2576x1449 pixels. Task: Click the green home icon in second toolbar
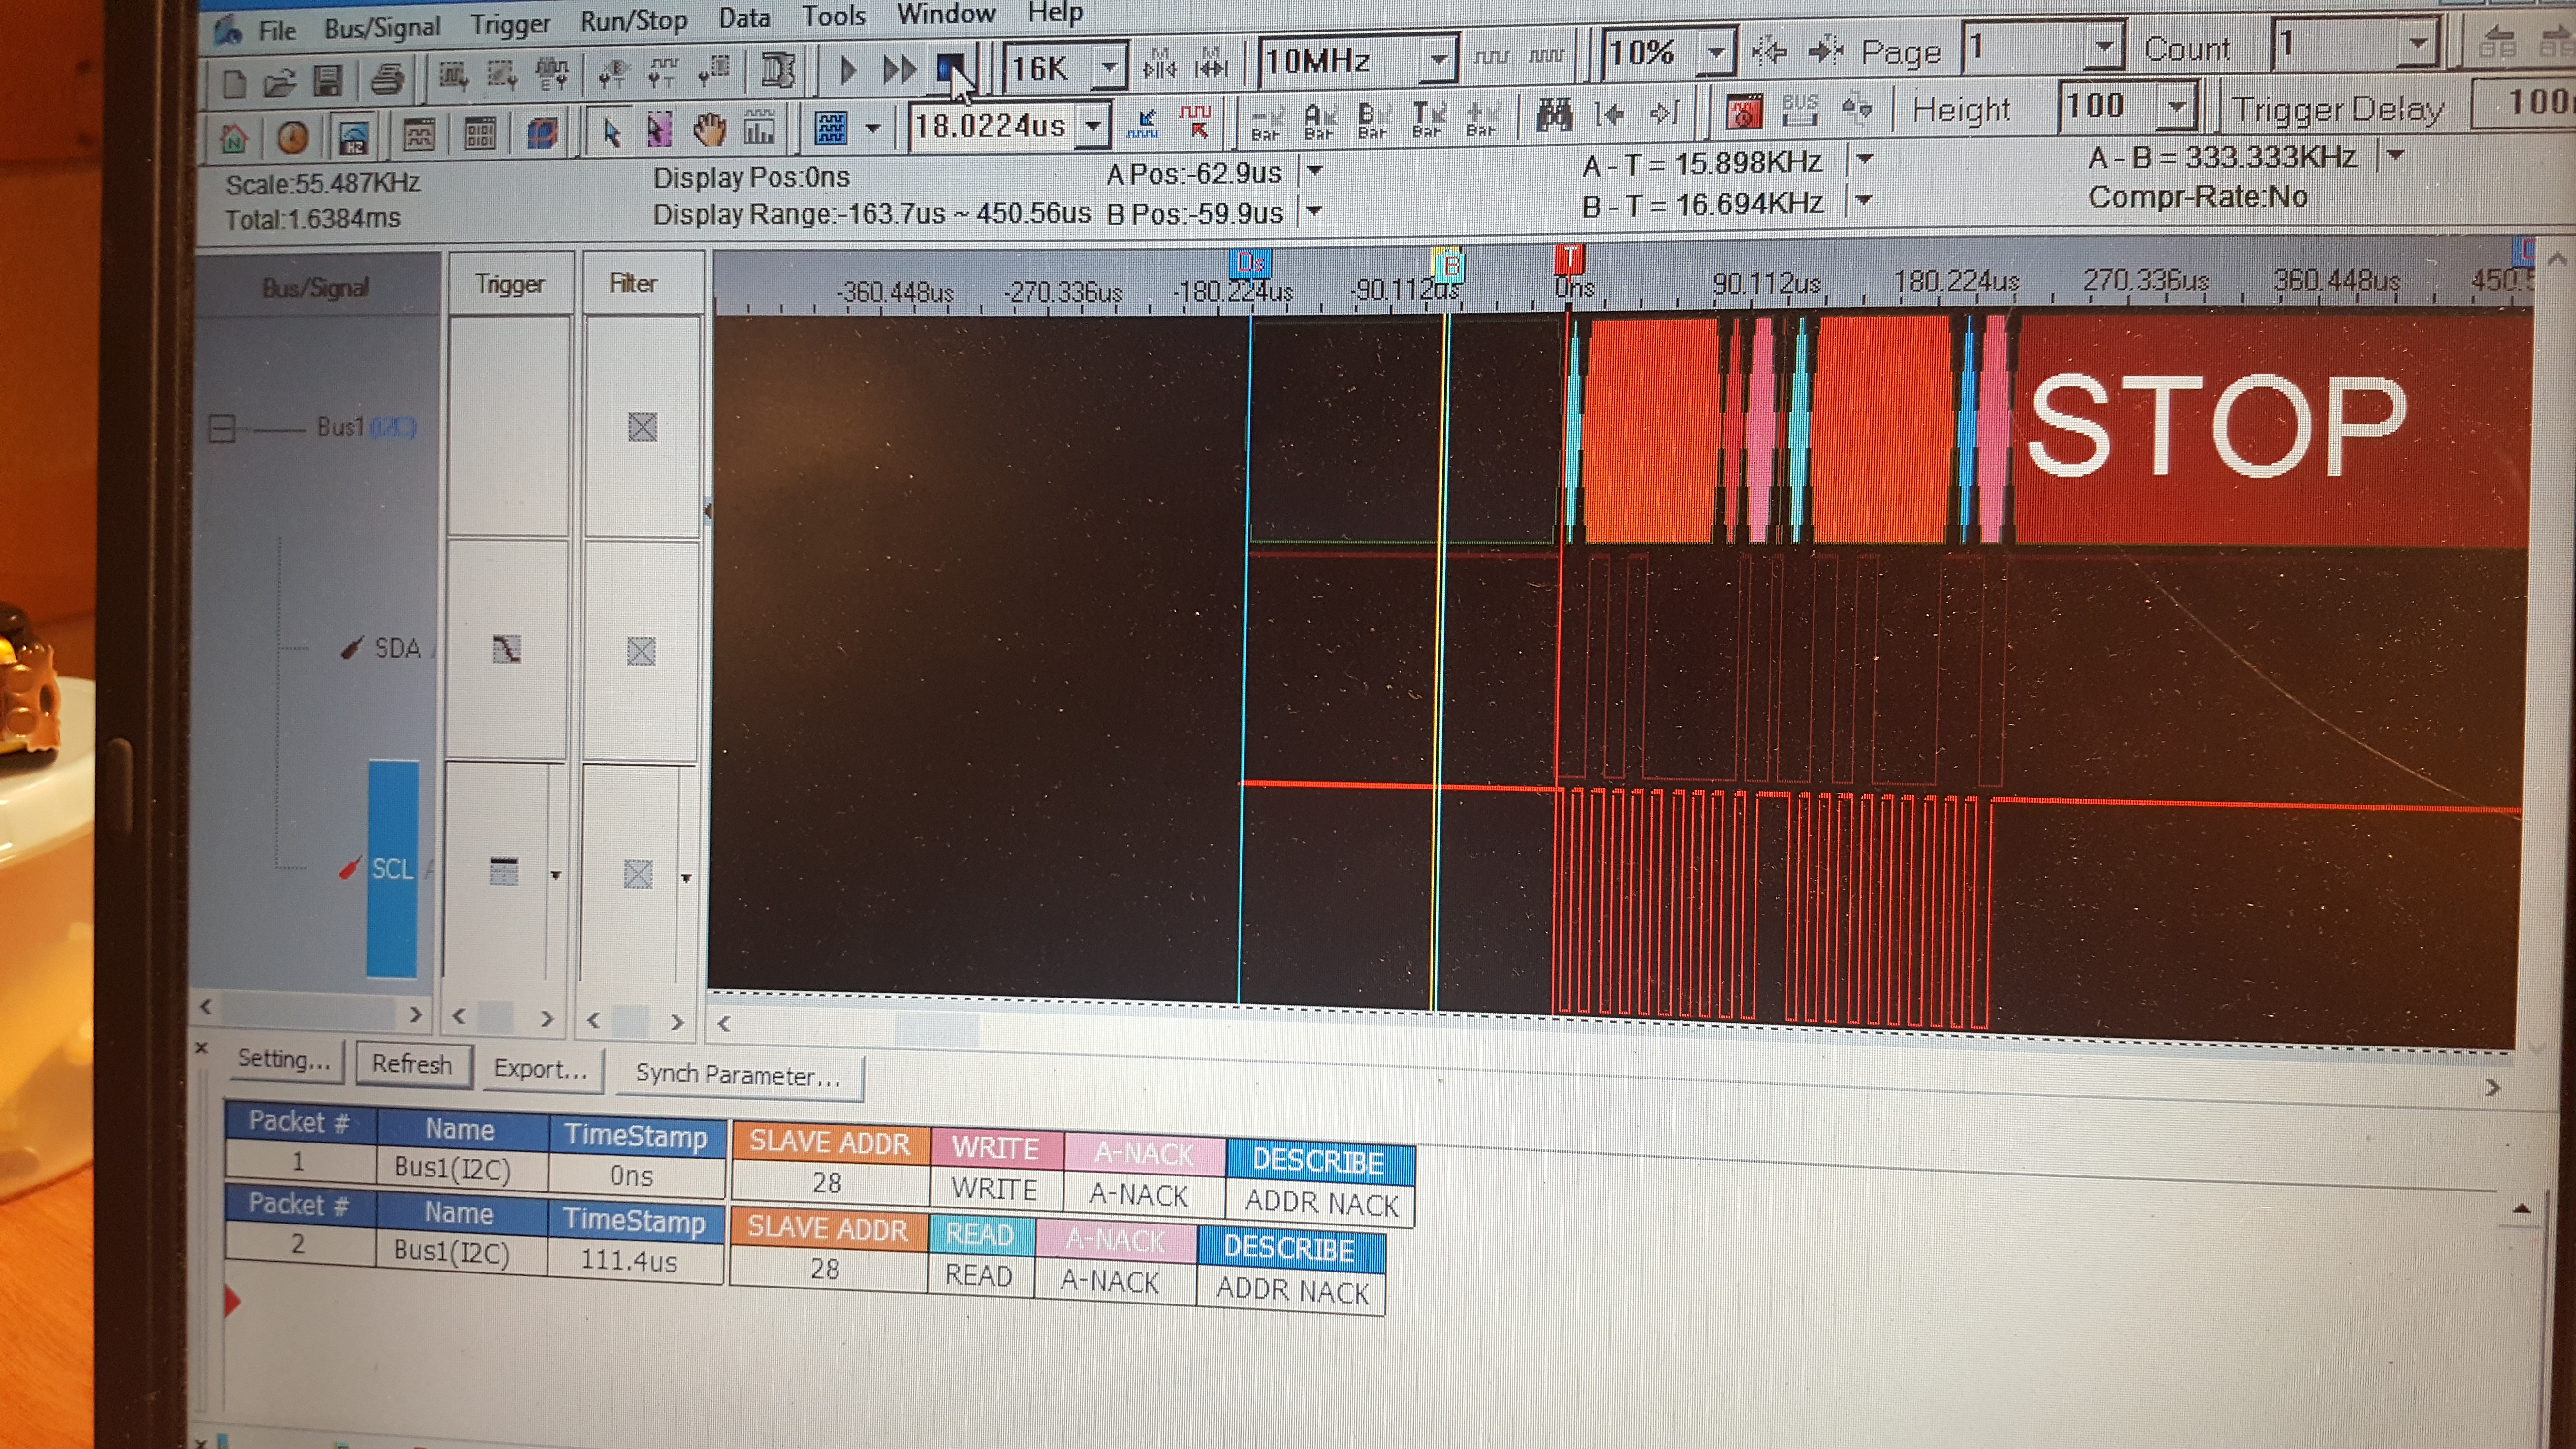(234, 138)
